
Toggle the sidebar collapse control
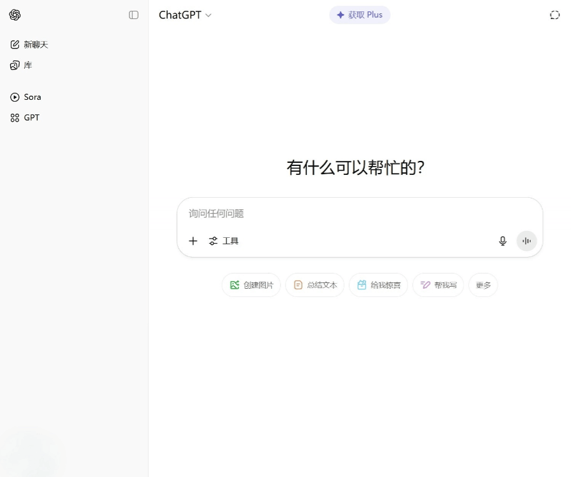click(133, 15)
